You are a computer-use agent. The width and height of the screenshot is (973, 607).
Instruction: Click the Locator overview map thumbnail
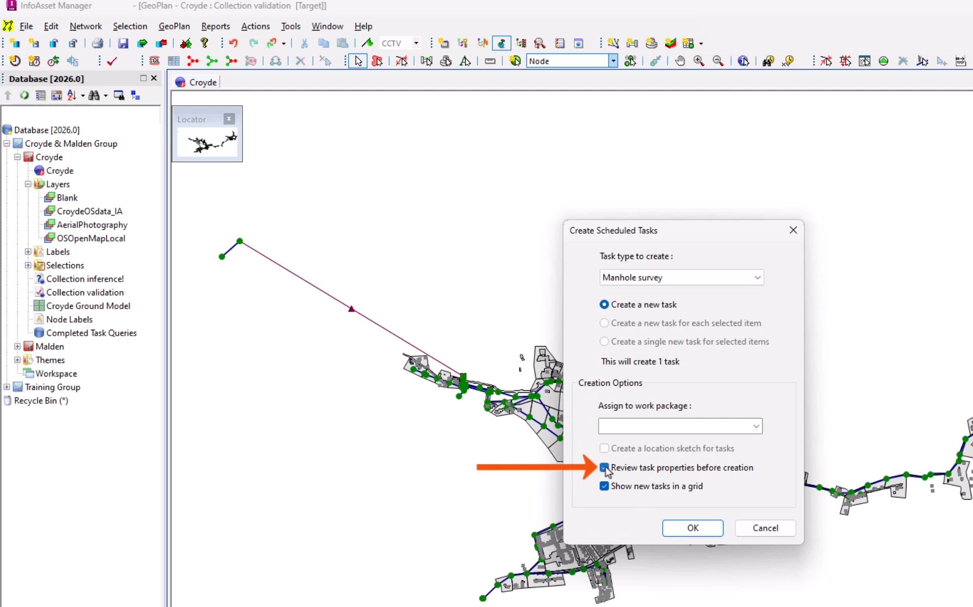[207, 143]
